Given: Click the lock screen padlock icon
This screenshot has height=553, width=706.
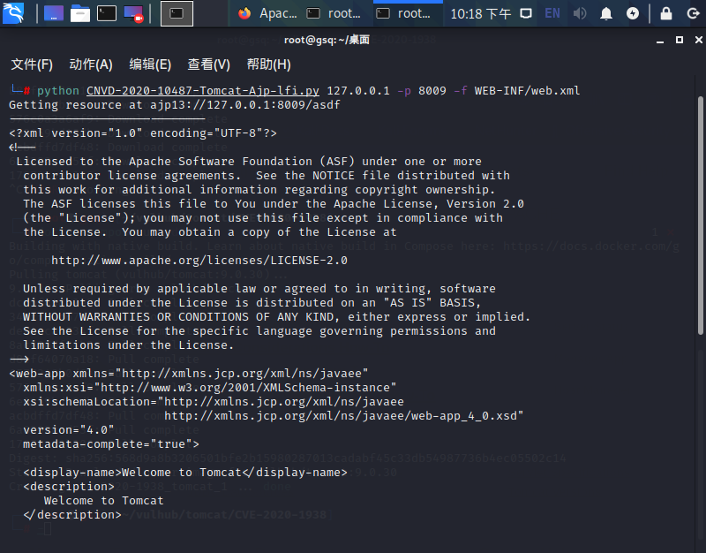Looking at the screenshot, I should coord(666,13).
